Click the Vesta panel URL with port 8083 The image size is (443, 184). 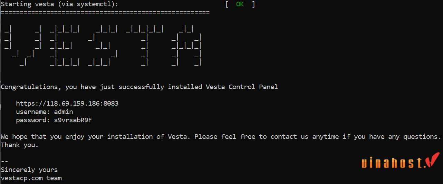tap(67, 104)
